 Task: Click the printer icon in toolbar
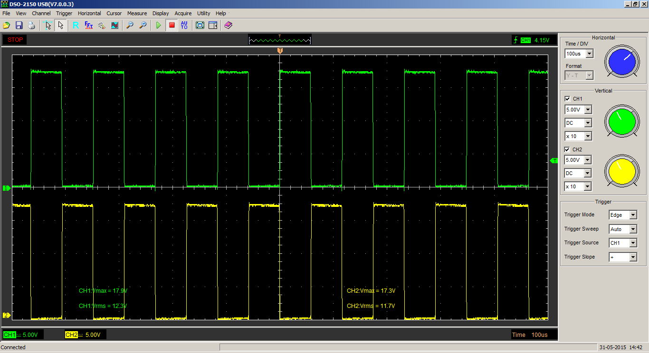pyautogui.click(x=31, y=25)
